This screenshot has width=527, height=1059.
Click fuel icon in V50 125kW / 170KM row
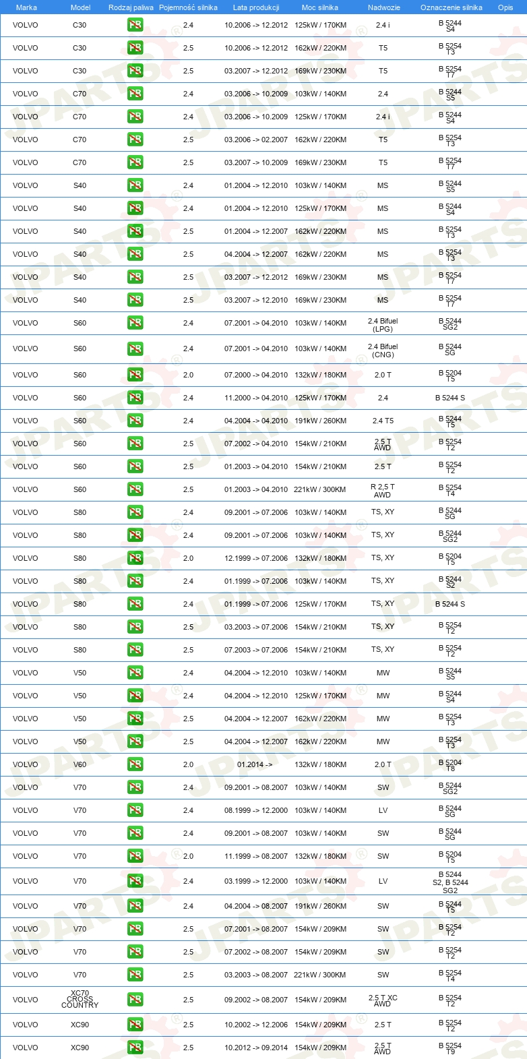pos(135,696)
